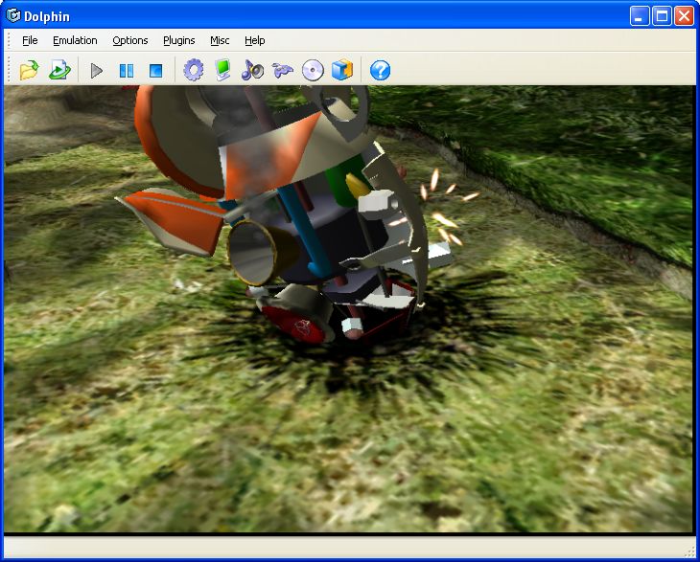Open configuration with the gear icon
This screenshot has width=700, height=562.
pos(194,71)
